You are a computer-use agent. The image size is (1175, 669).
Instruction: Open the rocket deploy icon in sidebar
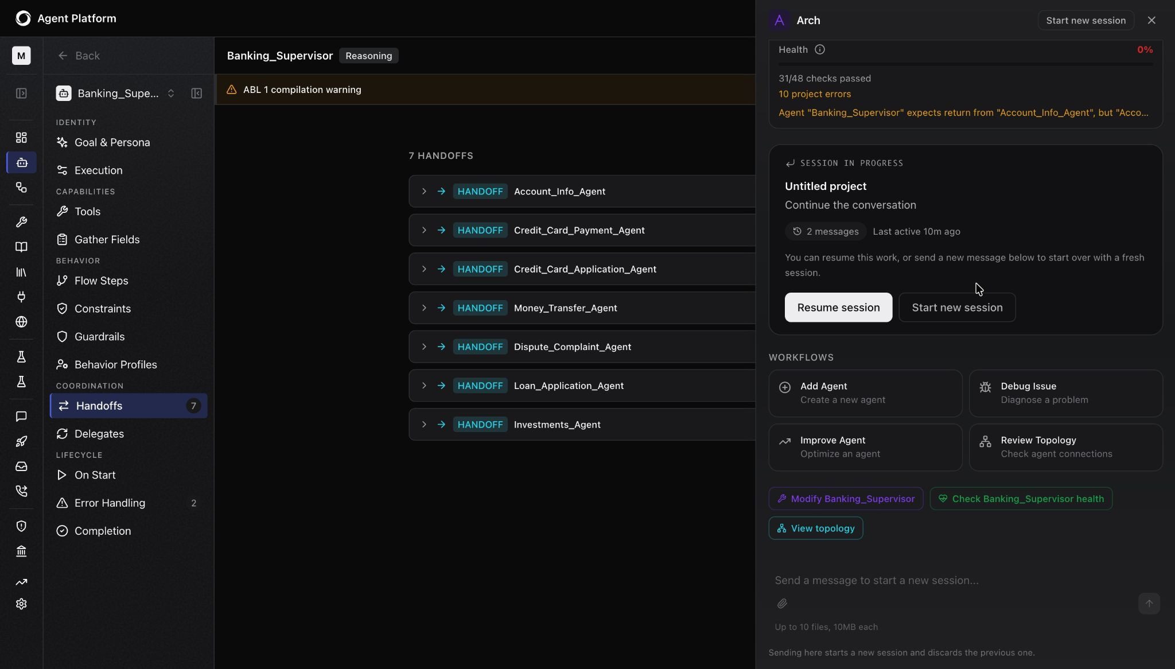(21, 441)
